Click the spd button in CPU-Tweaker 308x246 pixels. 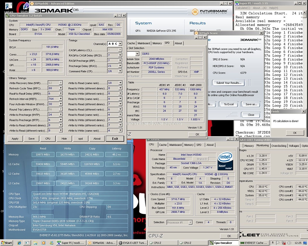[x=81, y=139]
